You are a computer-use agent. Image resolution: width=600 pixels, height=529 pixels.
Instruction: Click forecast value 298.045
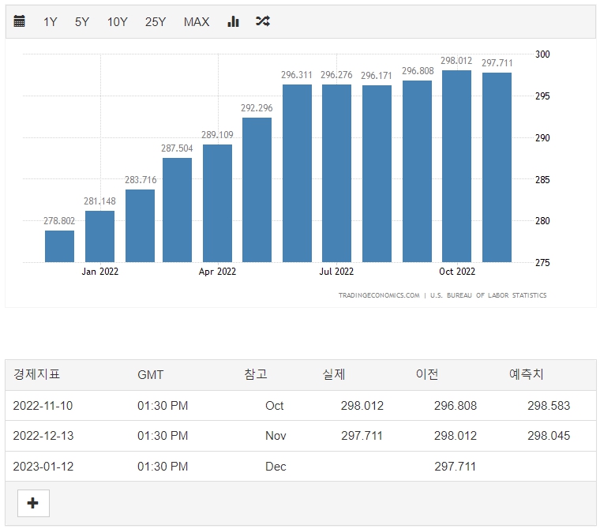click(549, 436)
